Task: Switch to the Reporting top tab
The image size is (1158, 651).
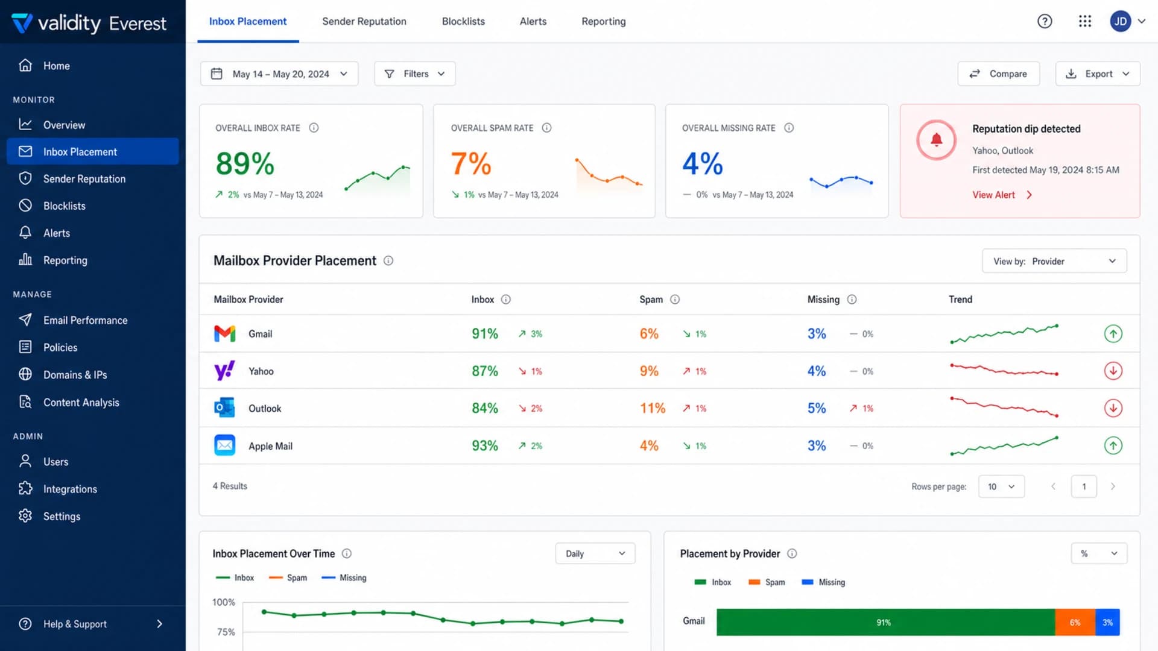Action: point(604,21)
